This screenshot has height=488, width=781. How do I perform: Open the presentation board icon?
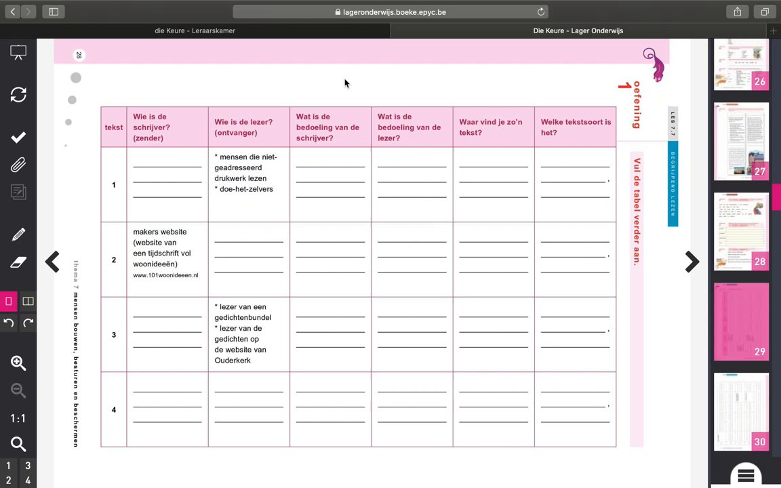(x=18, y=52)
